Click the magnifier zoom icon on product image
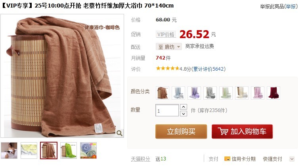The height and width of the screenshot is (166, 308). coord(119,133)
